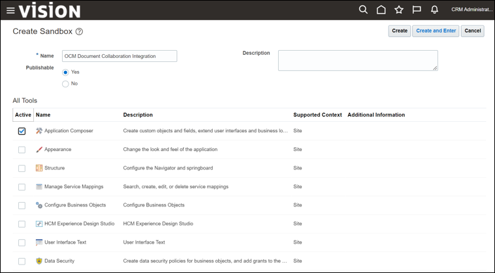Uncheck the Application Composer checkbox
This screenshot has height=273, width=495.
pos(22,131)
